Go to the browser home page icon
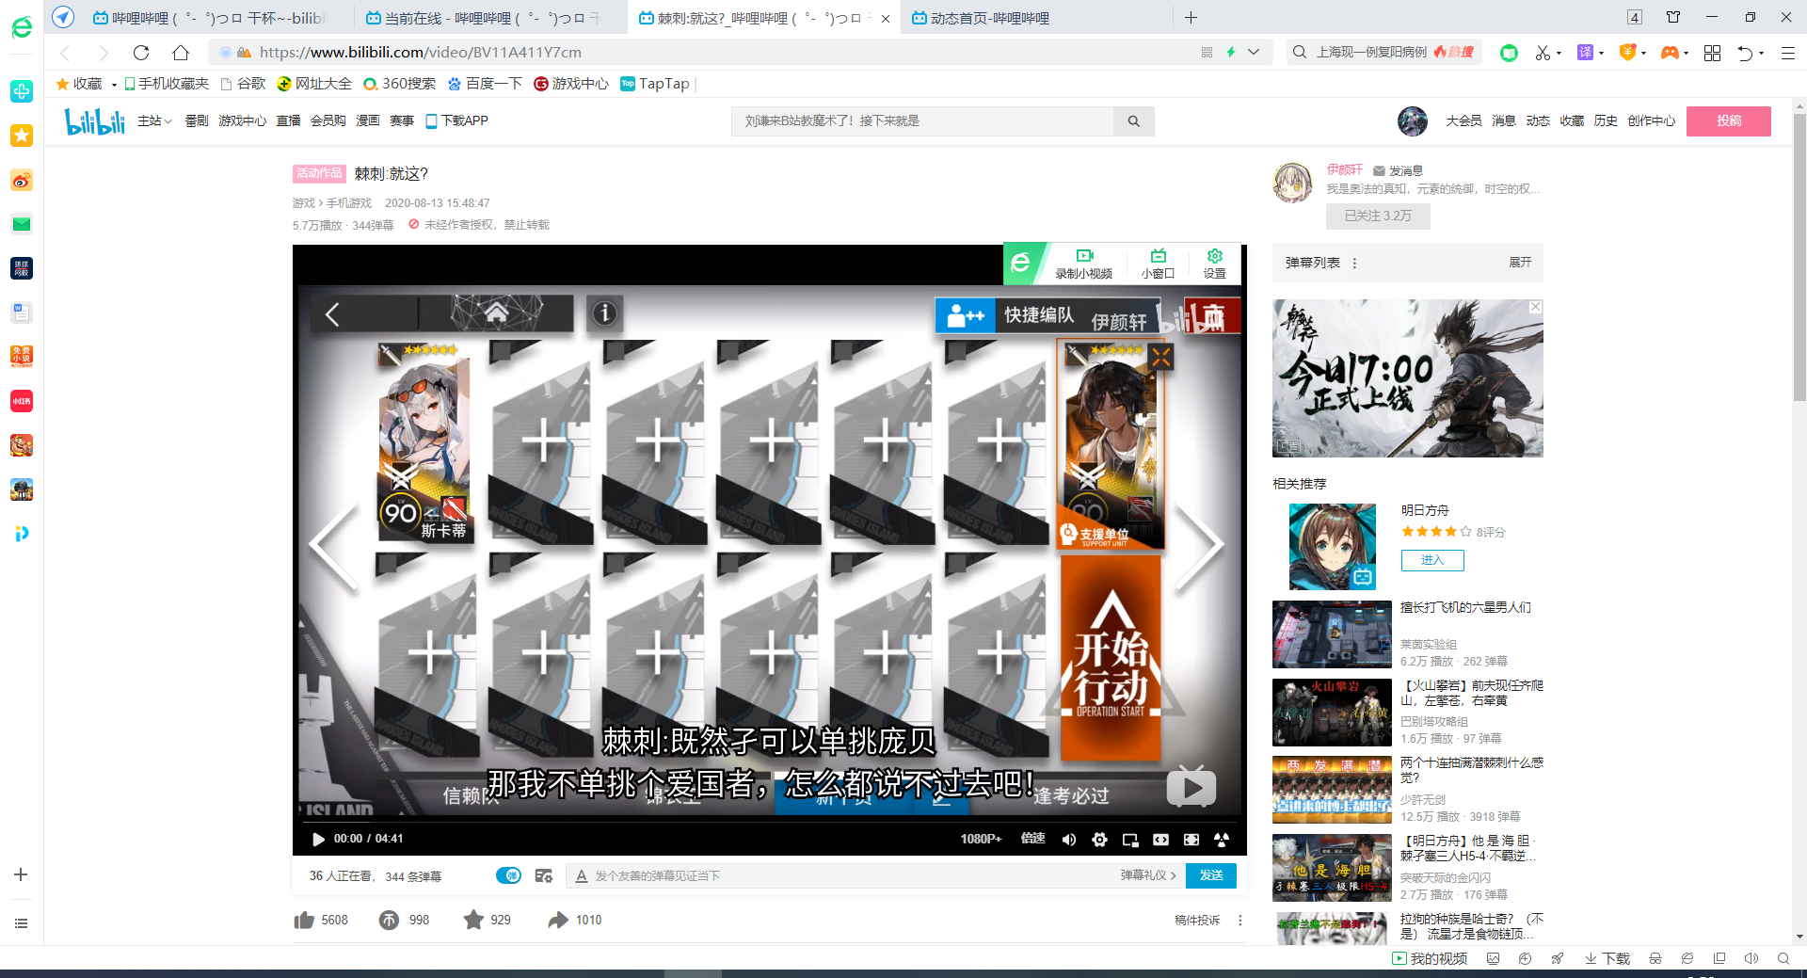 click(181, 53)
